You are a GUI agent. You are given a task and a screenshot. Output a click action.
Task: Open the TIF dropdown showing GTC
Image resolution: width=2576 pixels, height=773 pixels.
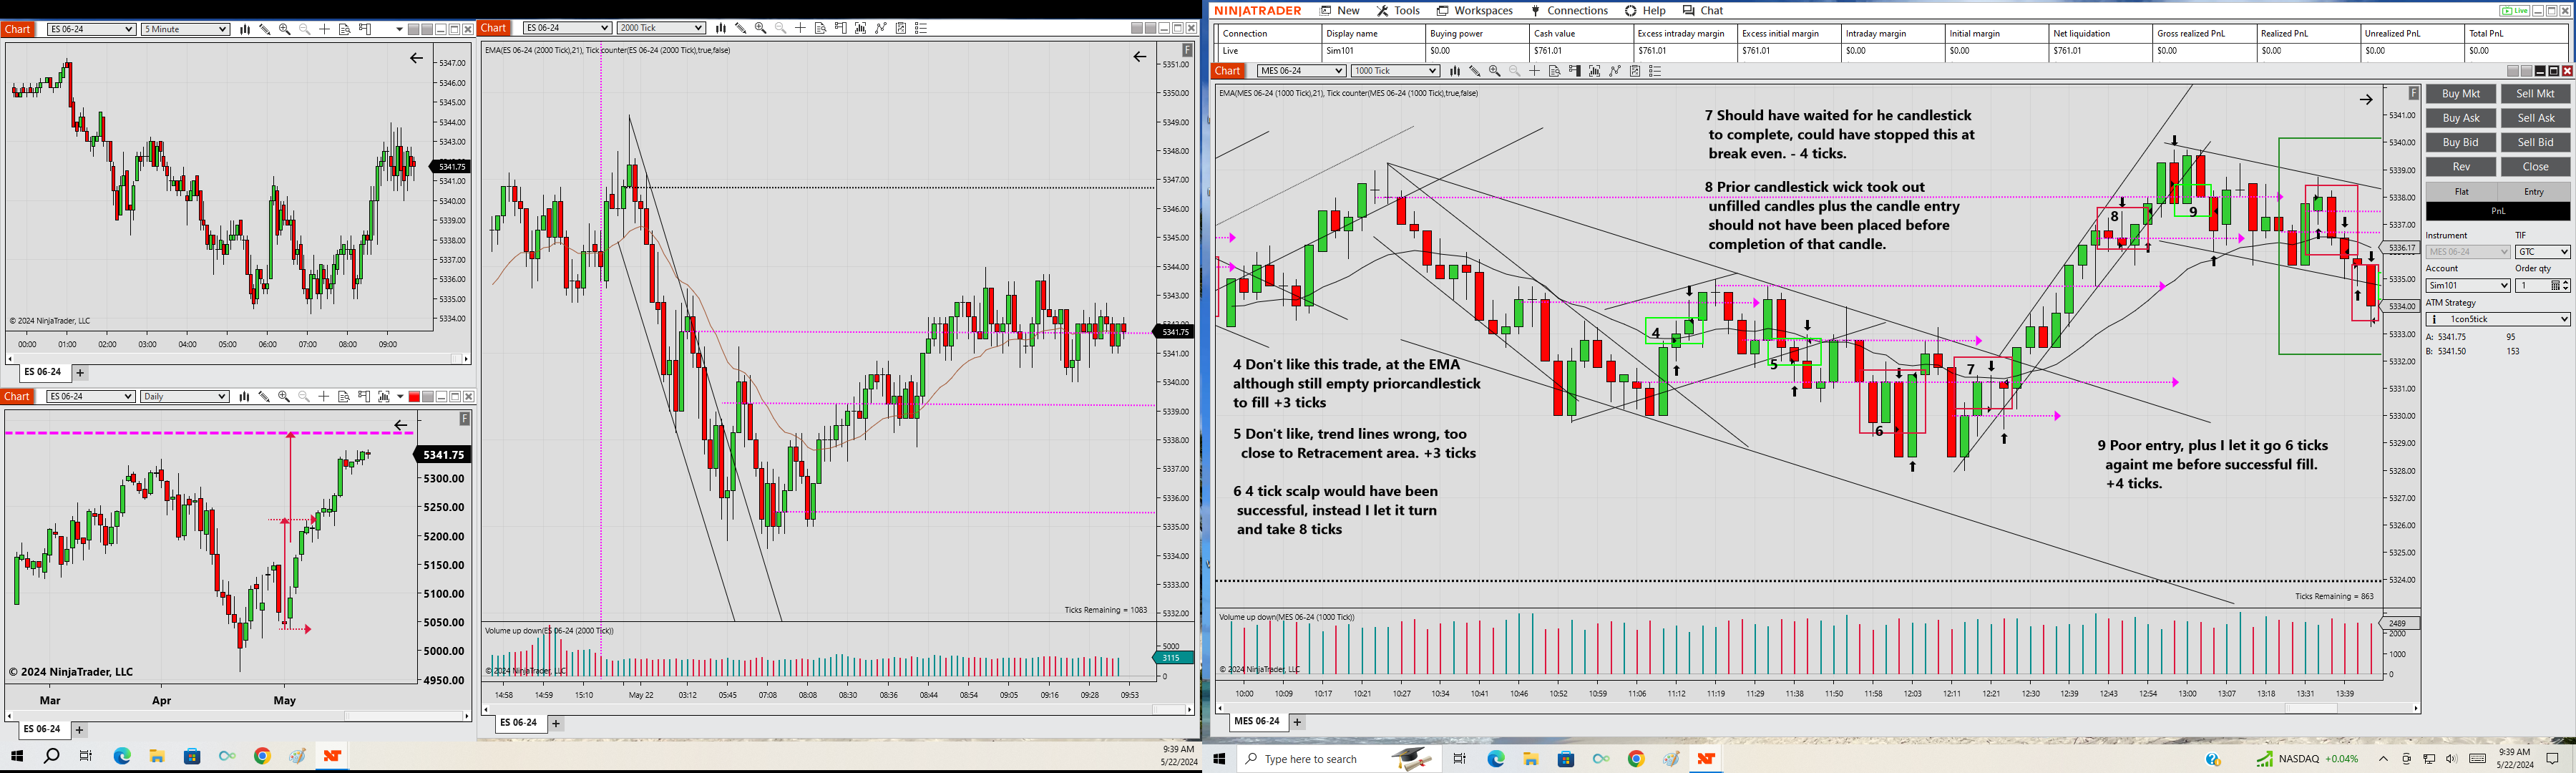coord(2542,252)
